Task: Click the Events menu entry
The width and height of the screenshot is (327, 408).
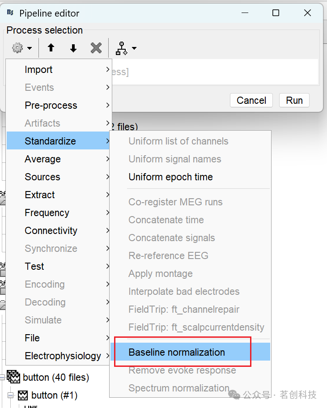Action: pos(59,87)
